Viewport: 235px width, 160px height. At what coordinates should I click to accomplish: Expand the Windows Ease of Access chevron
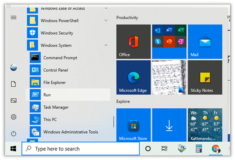pyautogui.click(x=106, y=8)
